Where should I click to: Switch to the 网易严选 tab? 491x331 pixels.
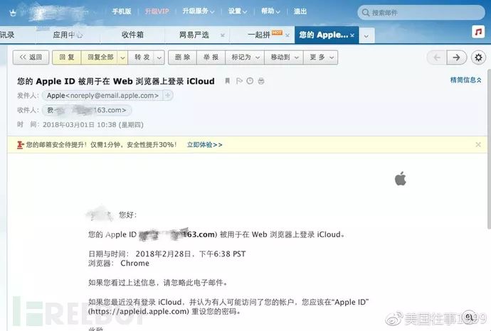tap(194, 35)
